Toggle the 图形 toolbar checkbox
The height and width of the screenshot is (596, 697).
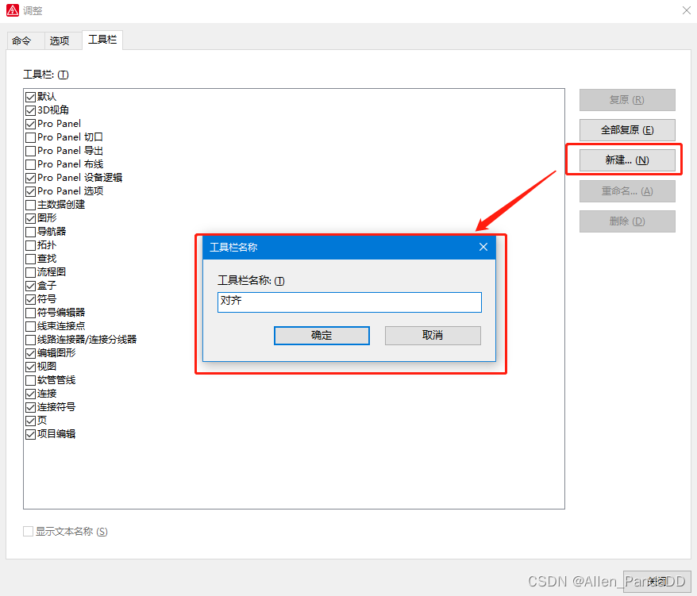click(x=31, y=218)
